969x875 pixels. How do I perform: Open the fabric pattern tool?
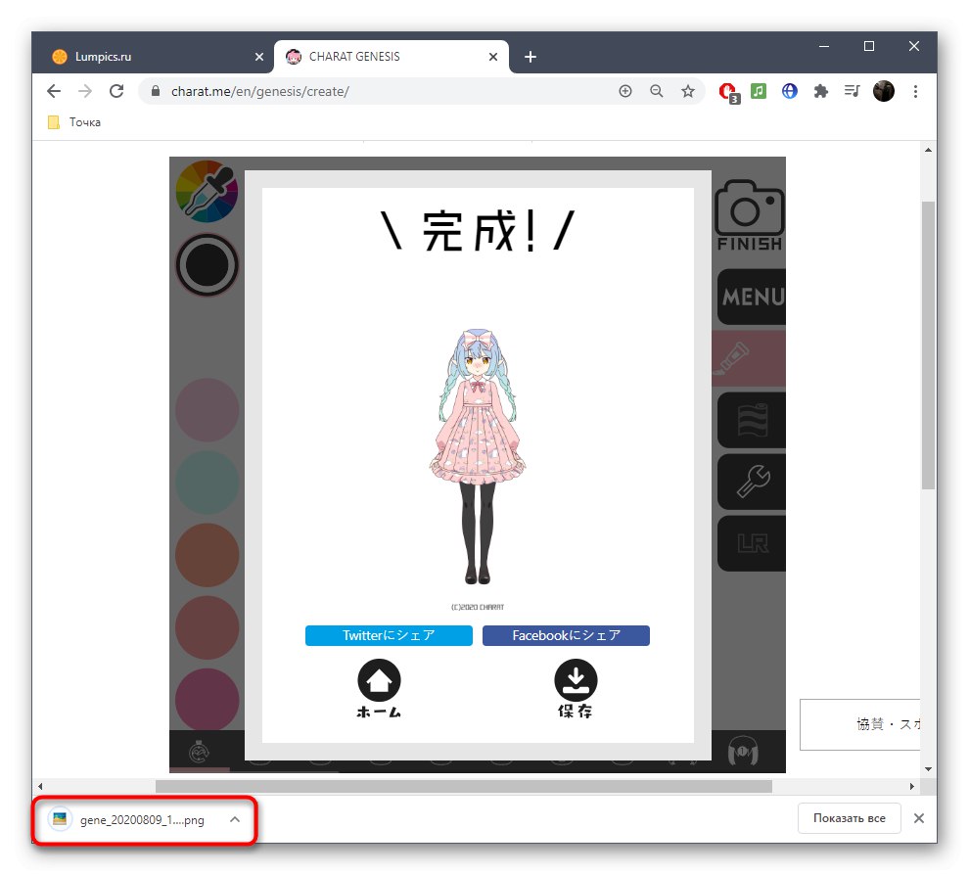pos(752,420)
